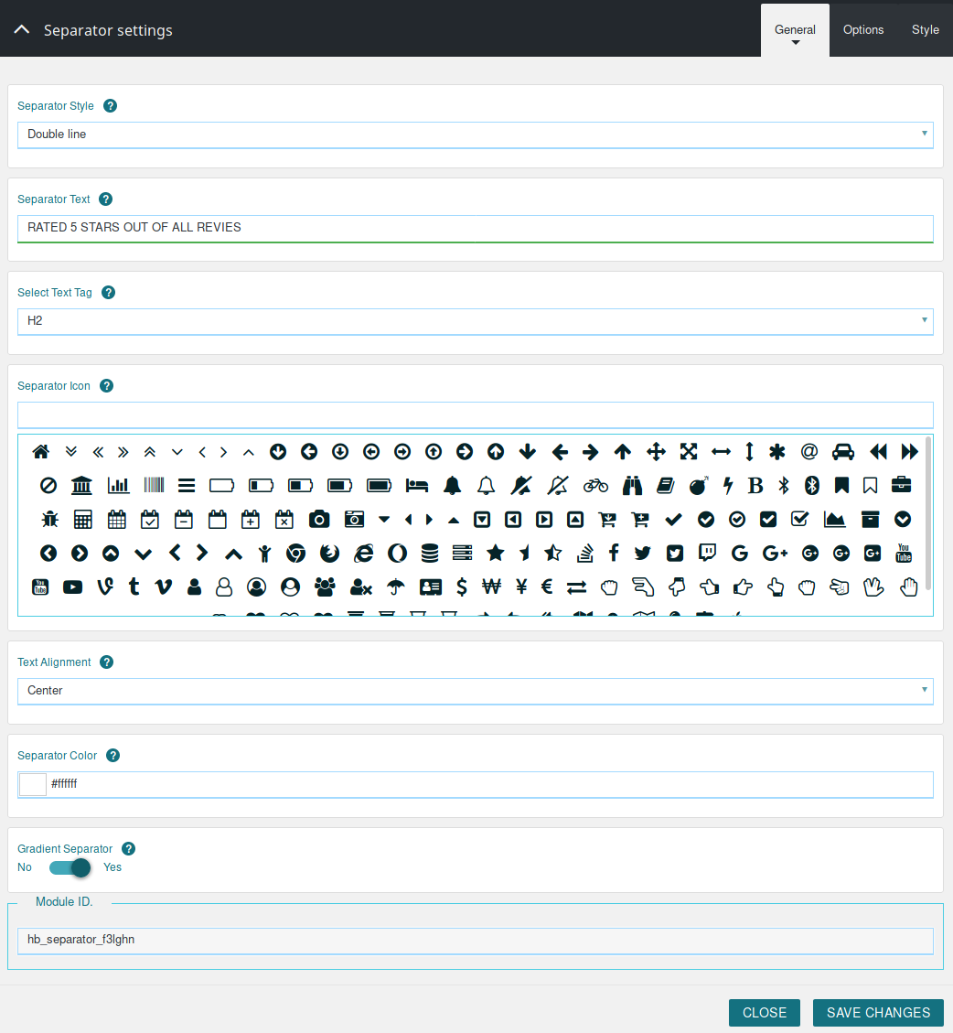Choose the camera icon for the separator
The image size is (953, 1033).
click(x=319, y=519)
